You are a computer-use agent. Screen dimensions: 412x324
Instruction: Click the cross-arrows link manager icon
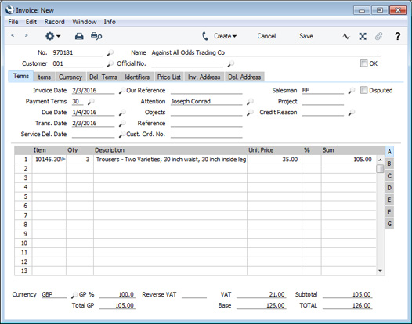click(363, 36)
